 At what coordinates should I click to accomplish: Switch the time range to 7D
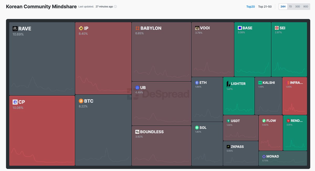(x=290, y=7)
